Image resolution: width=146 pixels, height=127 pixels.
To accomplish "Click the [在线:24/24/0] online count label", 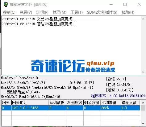I will (119, 85).
